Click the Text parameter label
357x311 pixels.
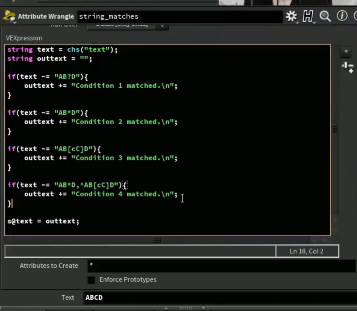pos(68,297)
